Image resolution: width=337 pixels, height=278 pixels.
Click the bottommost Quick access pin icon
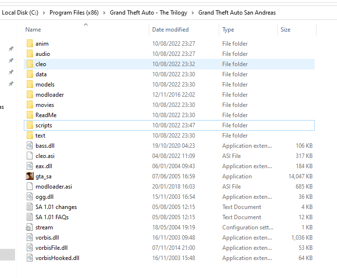coord(11,84)
